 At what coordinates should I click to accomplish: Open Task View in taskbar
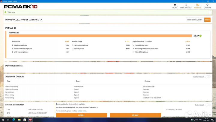coord(8,120)
